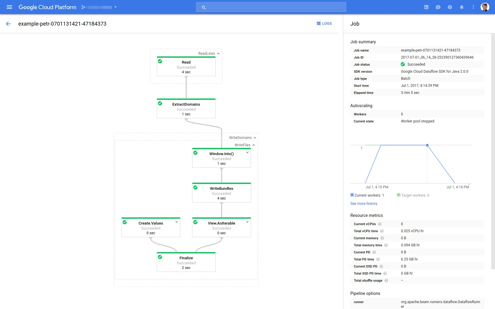495x309 pixels.
Task: Expand the Window.Into() step
Action: pyautogui.click(x=247, y=152)
